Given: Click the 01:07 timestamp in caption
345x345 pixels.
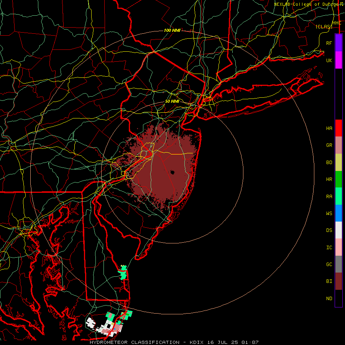Looking at the screenshot, I should [x=250, y=342].
